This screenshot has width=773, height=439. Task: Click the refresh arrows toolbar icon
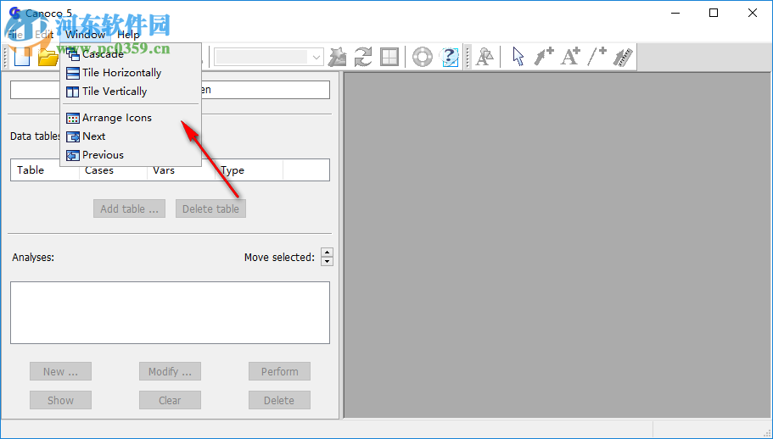[x=363, y=57]
